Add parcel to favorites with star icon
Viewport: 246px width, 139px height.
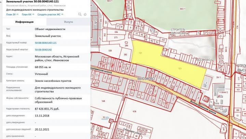[85, 15]
